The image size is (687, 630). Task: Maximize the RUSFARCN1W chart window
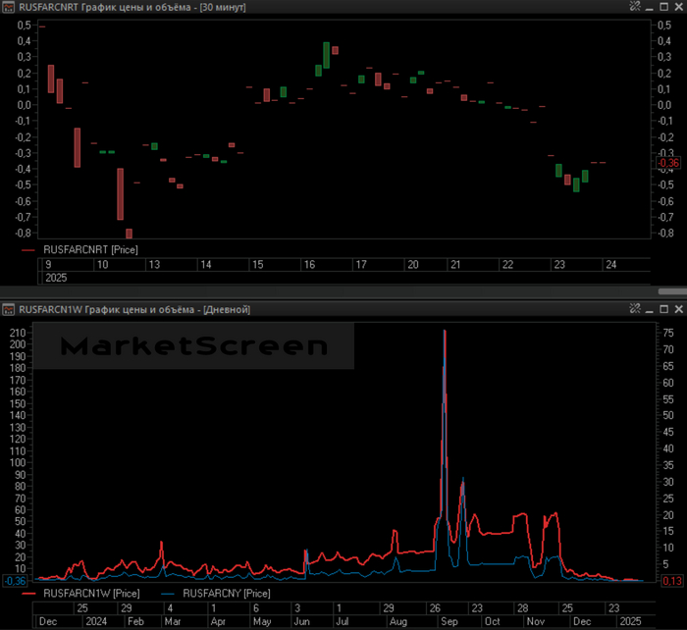(x=664, y=309)
